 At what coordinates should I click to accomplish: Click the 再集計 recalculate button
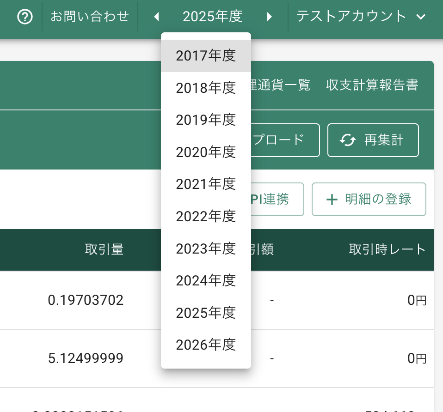click(x=373, y=140)
